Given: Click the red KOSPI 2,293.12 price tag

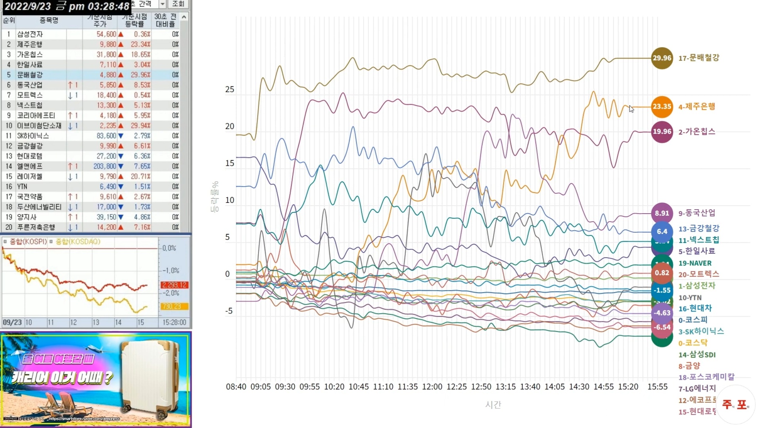Looking at the screenshot, I should point(174,285).
